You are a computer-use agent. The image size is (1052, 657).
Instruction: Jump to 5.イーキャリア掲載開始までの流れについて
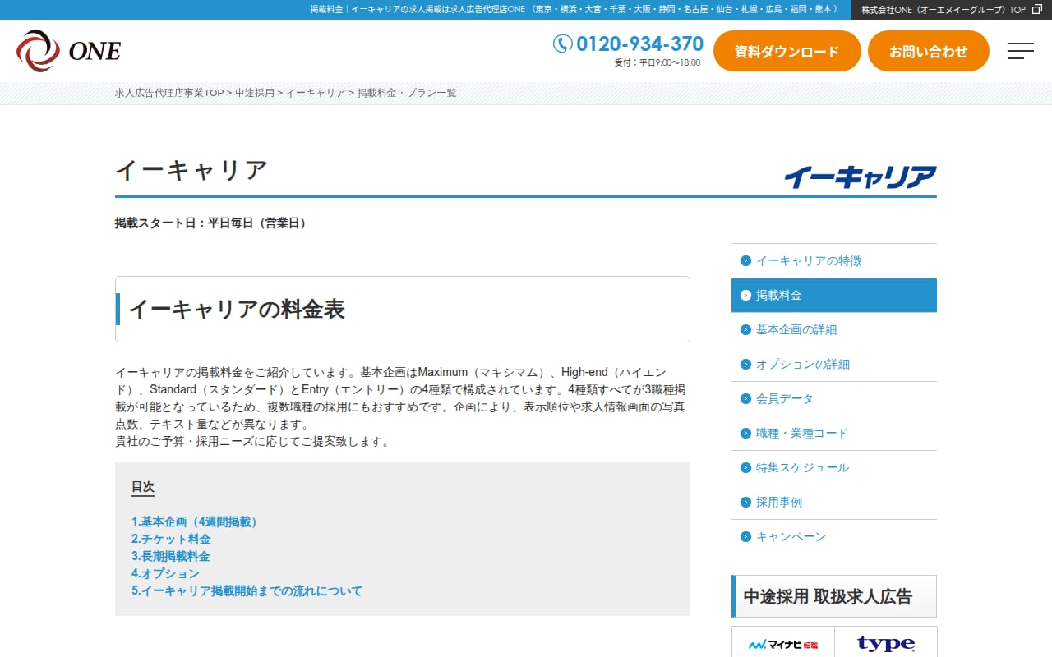[247, 590]
